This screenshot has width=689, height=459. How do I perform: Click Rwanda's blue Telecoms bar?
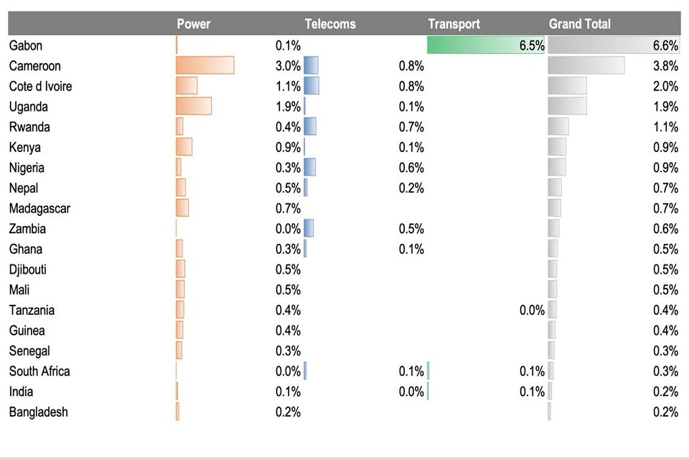(x=310, y=127)
